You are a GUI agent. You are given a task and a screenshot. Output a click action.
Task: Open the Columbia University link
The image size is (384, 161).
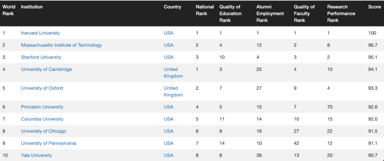42,119
